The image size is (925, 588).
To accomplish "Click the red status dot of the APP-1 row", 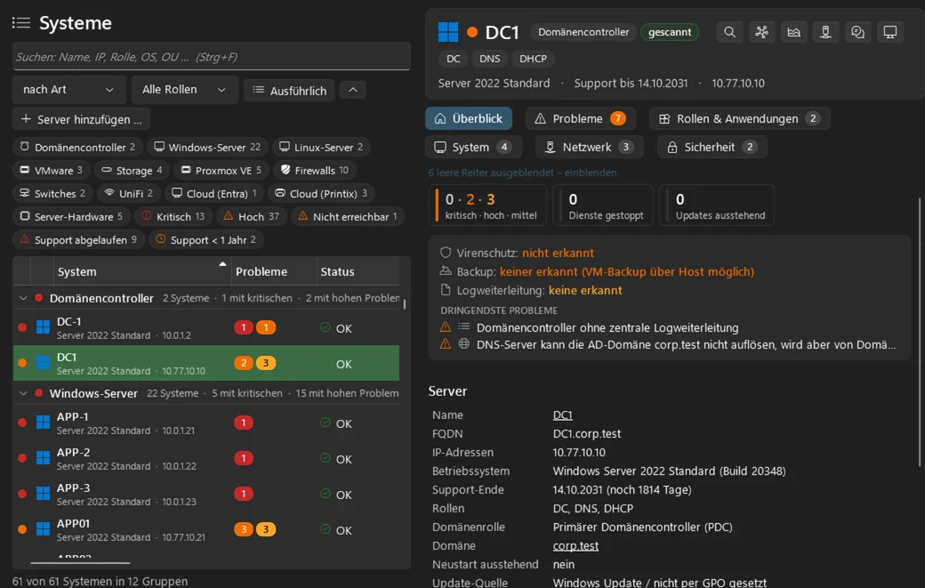I will click(22, 423).
